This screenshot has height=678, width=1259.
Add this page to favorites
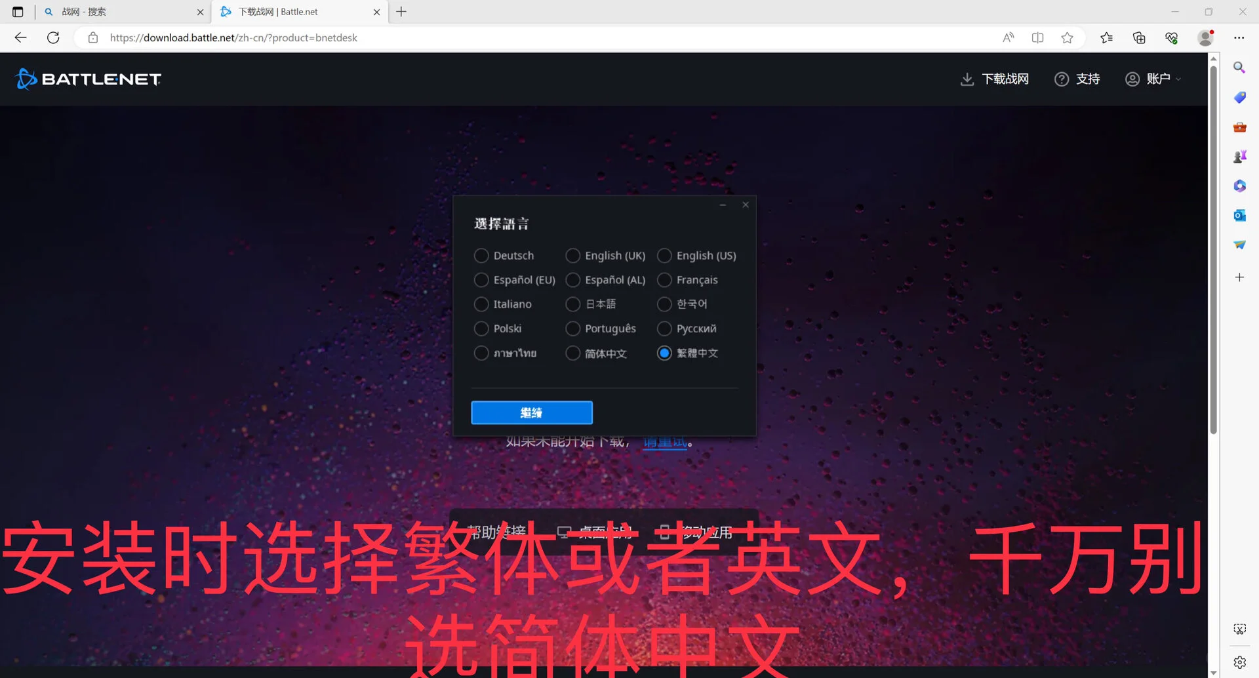pyautogui.click(x=1067, y=37)
